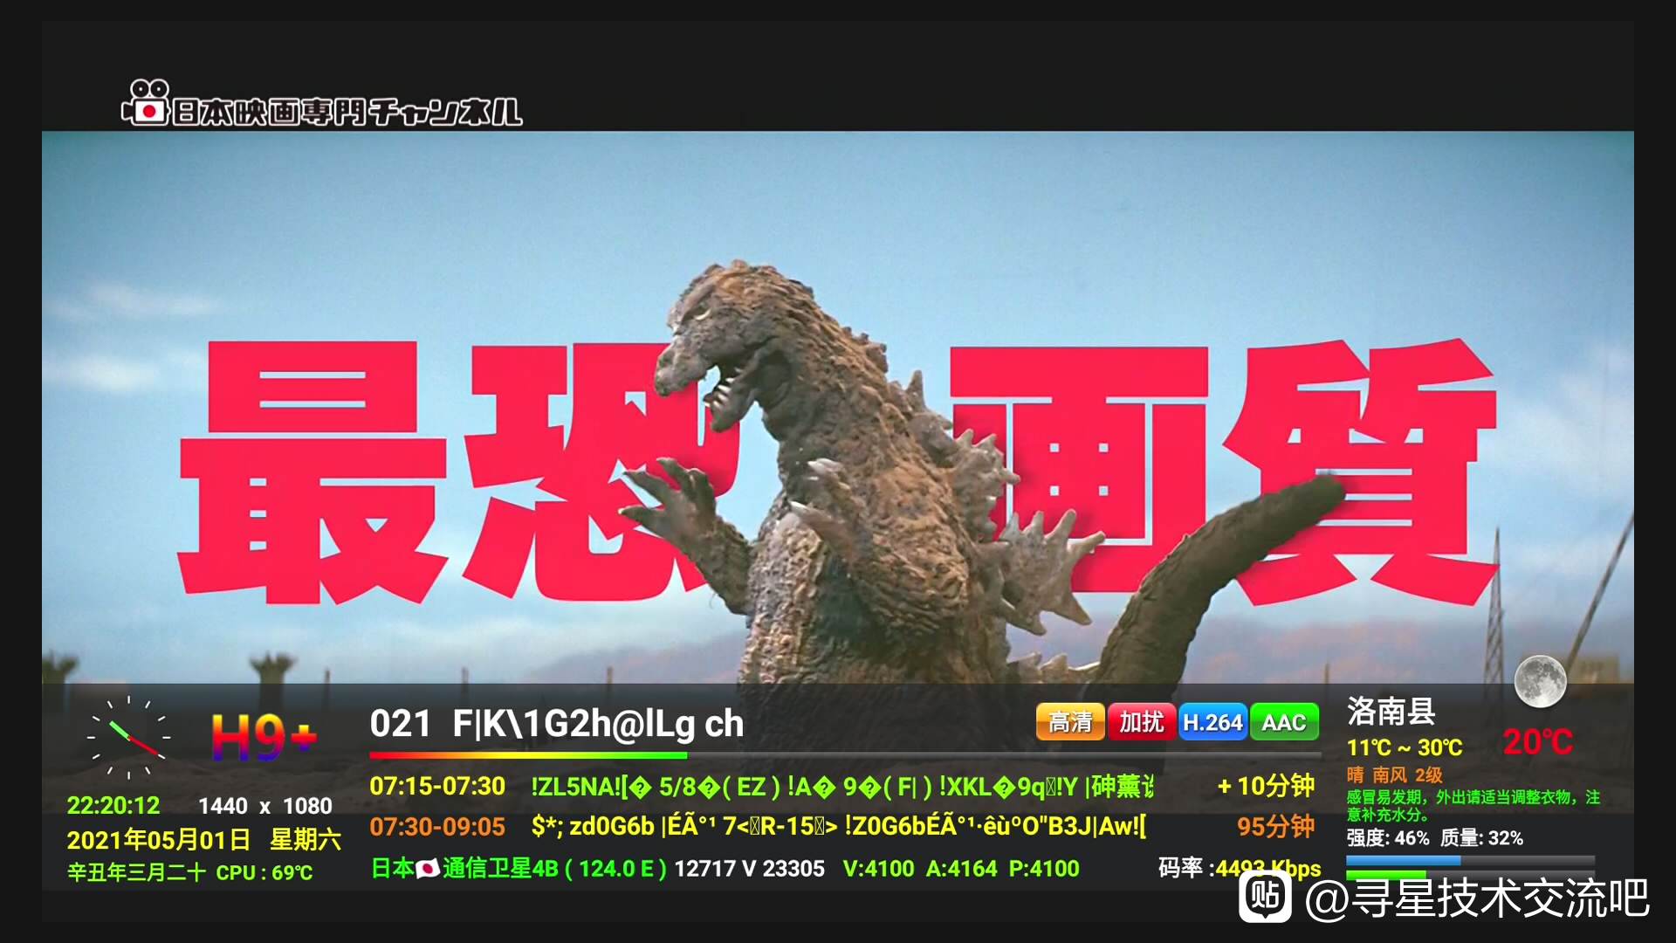Click the A:4164 audio PID
The width and height of the screenshot is (1676, 943).
[x=961, y=869]
